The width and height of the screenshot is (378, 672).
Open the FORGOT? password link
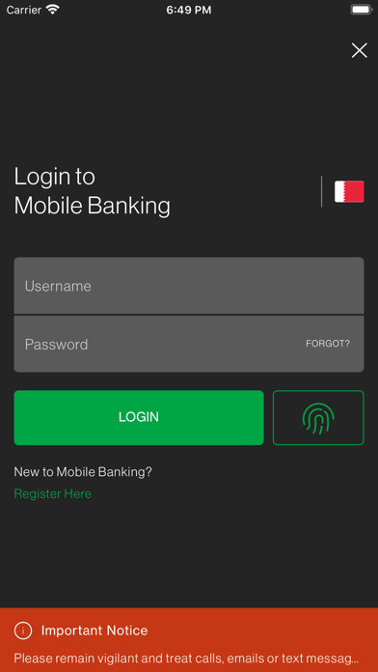coord(328,344)
